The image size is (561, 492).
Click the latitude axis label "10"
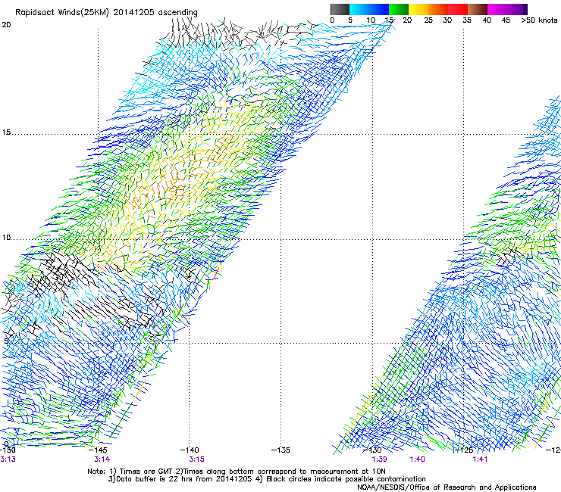[6, 238]
